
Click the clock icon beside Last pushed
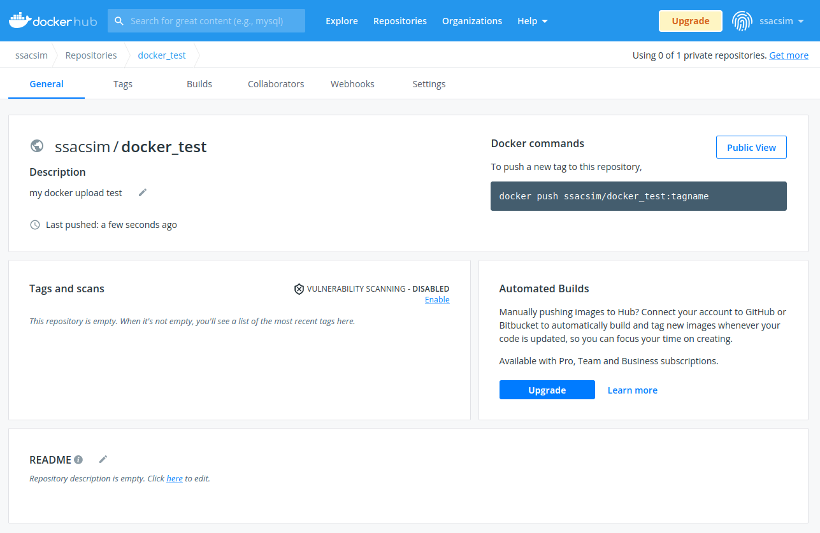coord(35,225)
